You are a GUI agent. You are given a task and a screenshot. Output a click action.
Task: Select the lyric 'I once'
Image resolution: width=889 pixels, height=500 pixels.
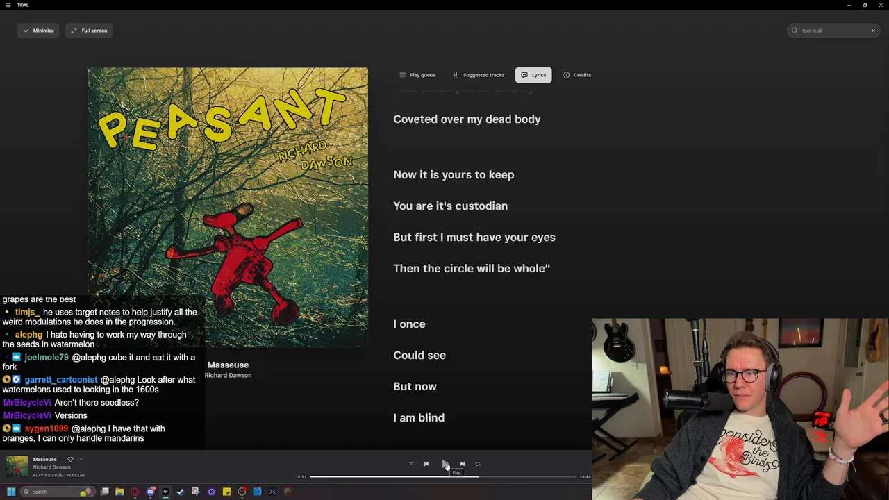[x=409, y=324]
